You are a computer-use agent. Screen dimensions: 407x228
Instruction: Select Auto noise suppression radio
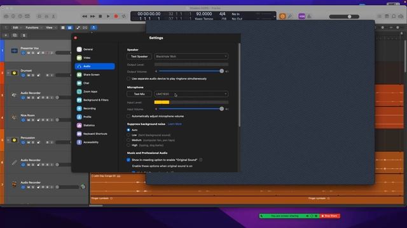click(128, 130)
